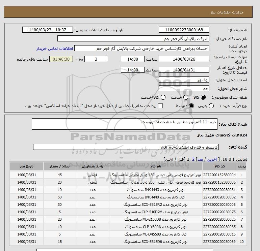Click item code 2272200020030069

coord(219,242)
